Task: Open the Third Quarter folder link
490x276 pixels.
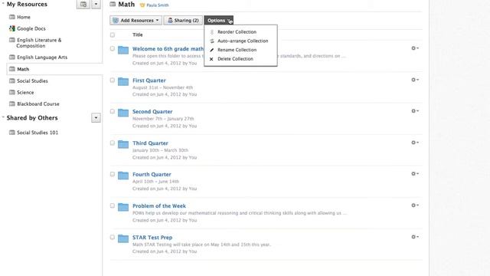Action: 150,143
